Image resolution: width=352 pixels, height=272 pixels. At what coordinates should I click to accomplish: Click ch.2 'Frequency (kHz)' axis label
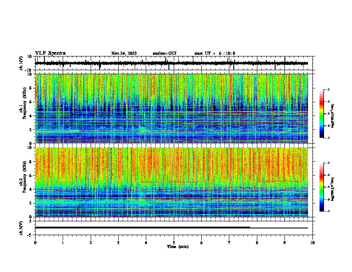(24, 177)
